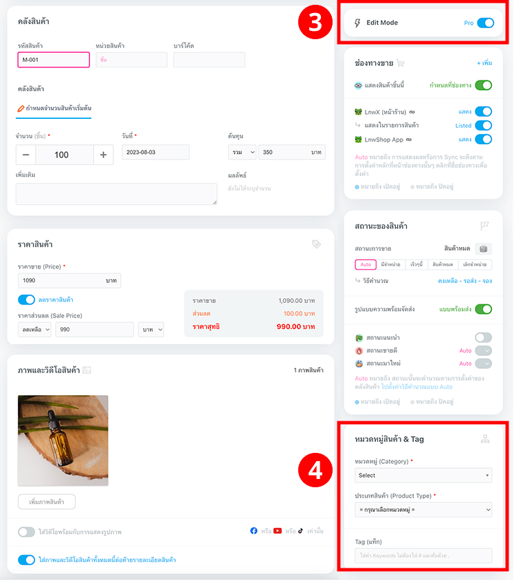This screenshot has width=514, height=580.
Task: Expand the ประเภทสินค้า (Product Type) dropdown
Action: pos(423,509)
